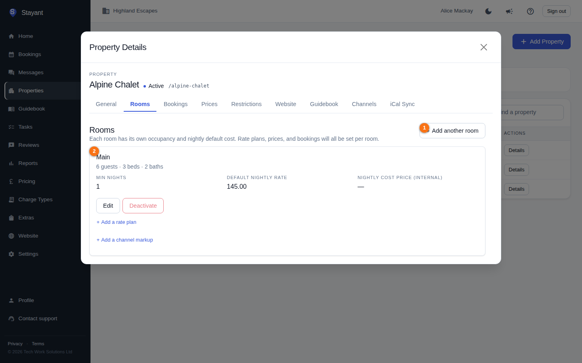Screen dimensions: 582x363
Task: Open Extras via its sidebar bag icon
Action: pos(11,218)
